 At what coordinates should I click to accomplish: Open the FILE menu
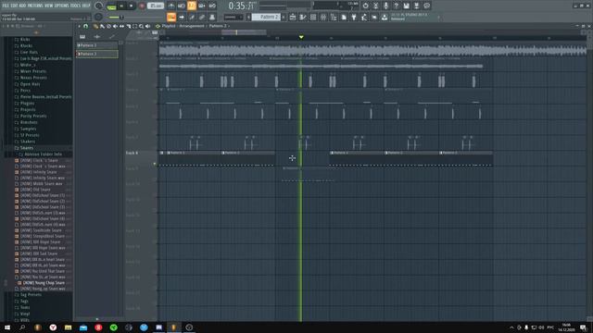coord(6,6)
